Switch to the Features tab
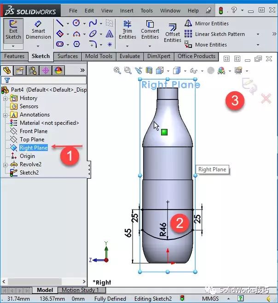Viewport: 278px width, 303px height. tap(14, 56)
